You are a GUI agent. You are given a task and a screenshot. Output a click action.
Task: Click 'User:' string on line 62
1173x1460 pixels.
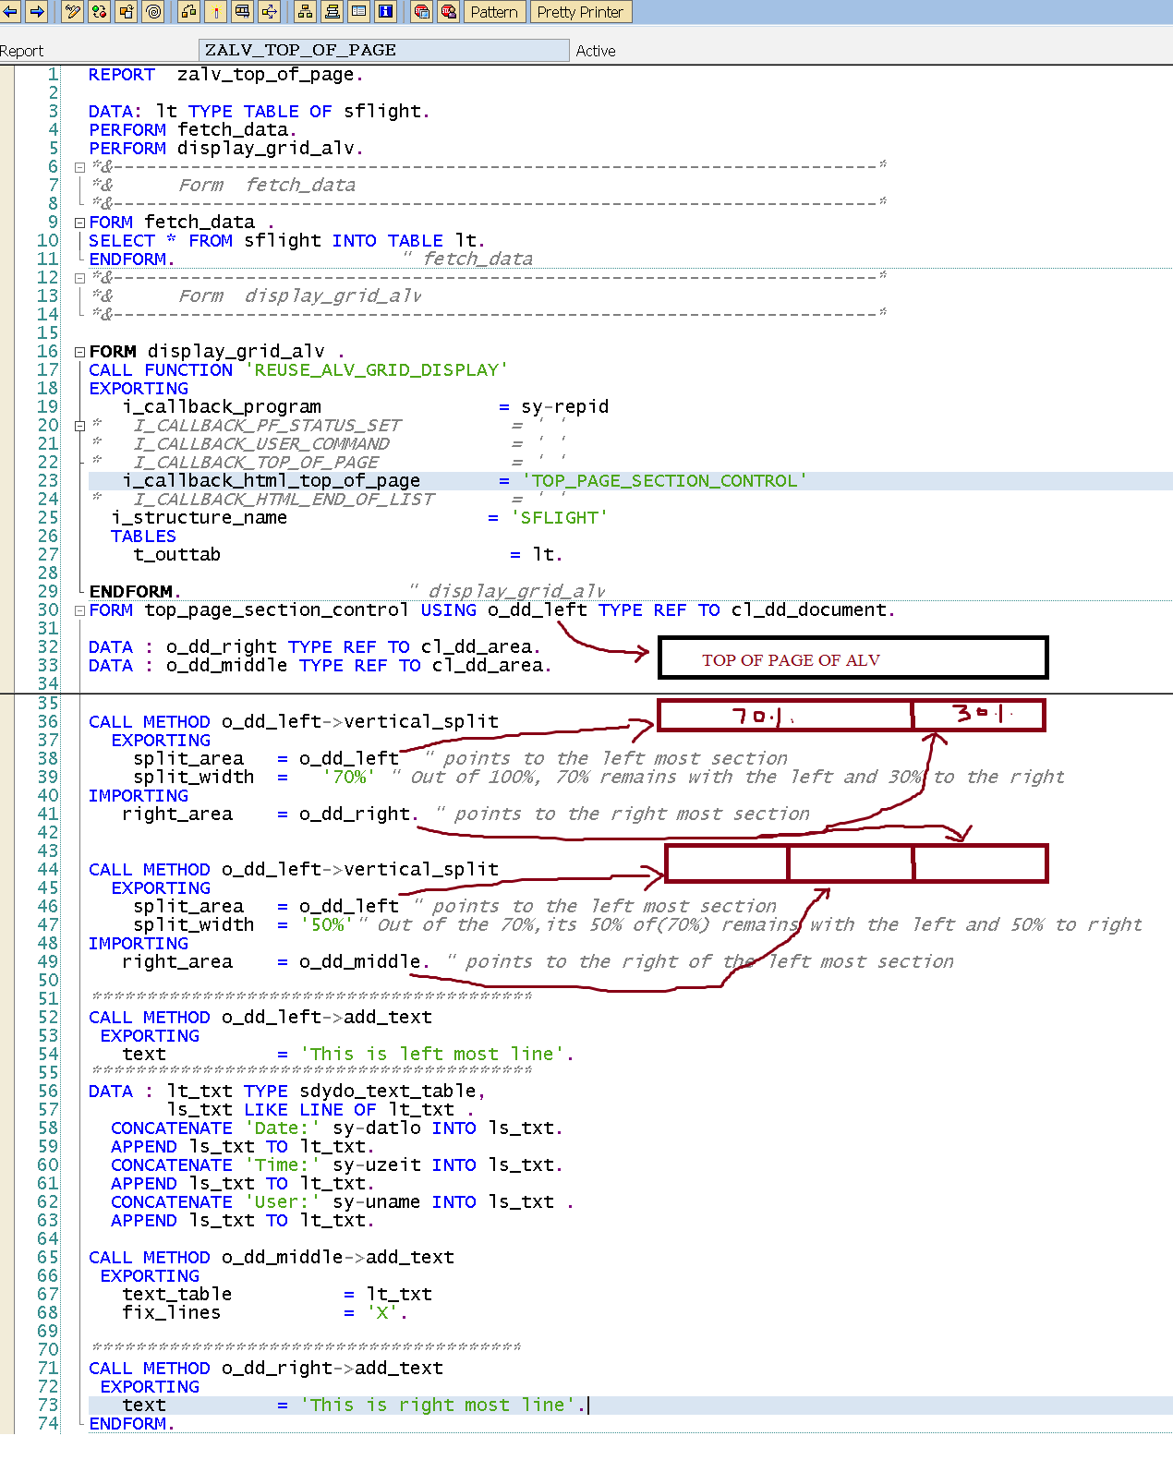click(x=283, y=1201)
